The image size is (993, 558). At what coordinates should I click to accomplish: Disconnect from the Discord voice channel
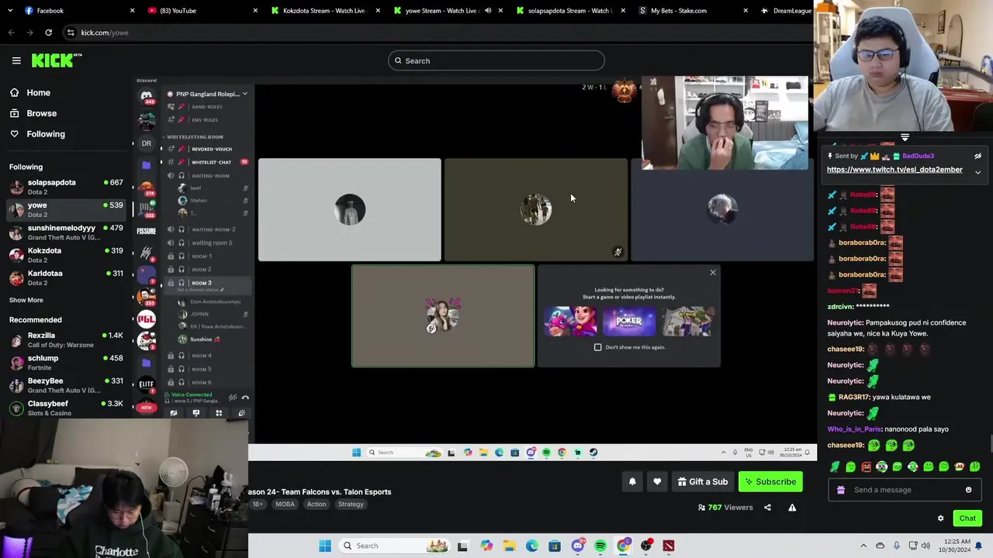tap(245, 398)
